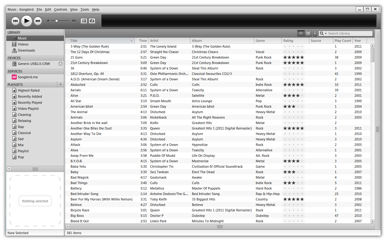
Task: Toggle right sidebar pane arrow
Action: [x=378, y=32]
